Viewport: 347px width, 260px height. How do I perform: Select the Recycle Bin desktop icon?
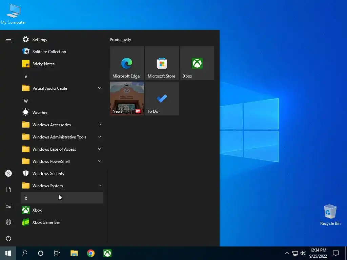(330, 215)
